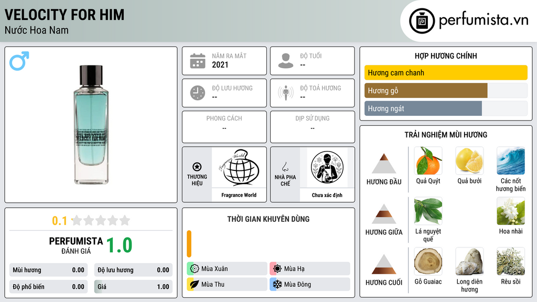The width and height of the screenshot is (537, 302).
Task: Select the Mùa Đông season chip
Action: click(310, 284)
